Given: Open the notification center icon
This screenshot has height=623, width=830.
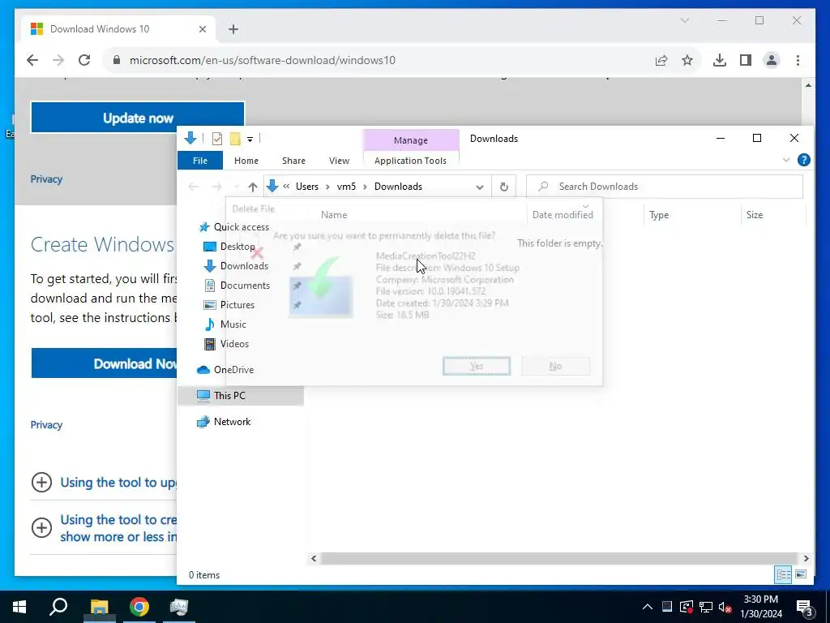Looking at the screenshot, I should click(x=805, y=608).
